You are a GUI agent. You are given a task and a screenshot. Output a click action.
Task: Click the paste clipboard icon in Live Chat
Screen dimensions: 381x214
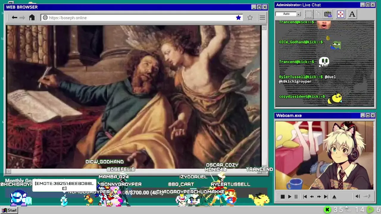click(x=328, y=14)
